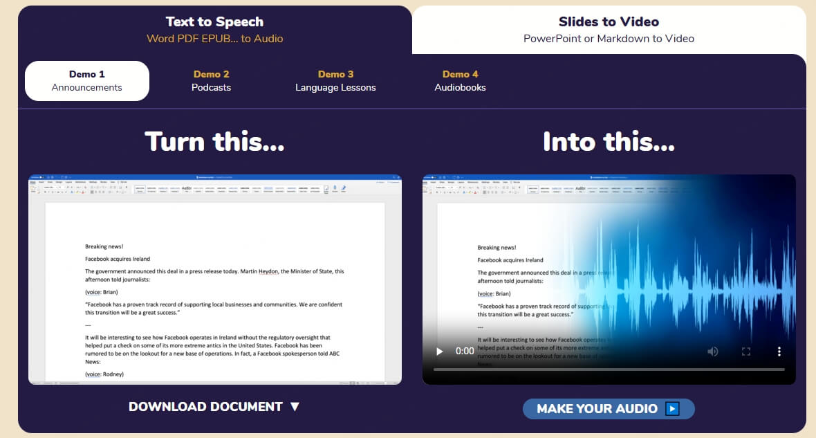Click the 'Into this...' heading

click(609, 141)
